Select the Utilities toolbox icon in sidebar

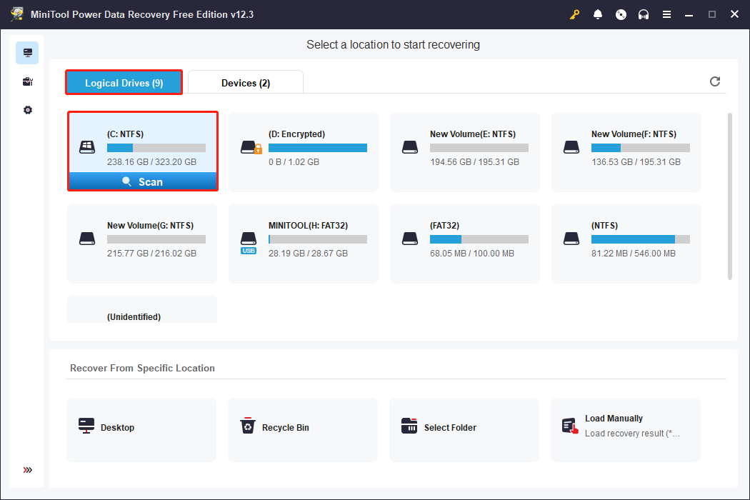pos(27,81)
